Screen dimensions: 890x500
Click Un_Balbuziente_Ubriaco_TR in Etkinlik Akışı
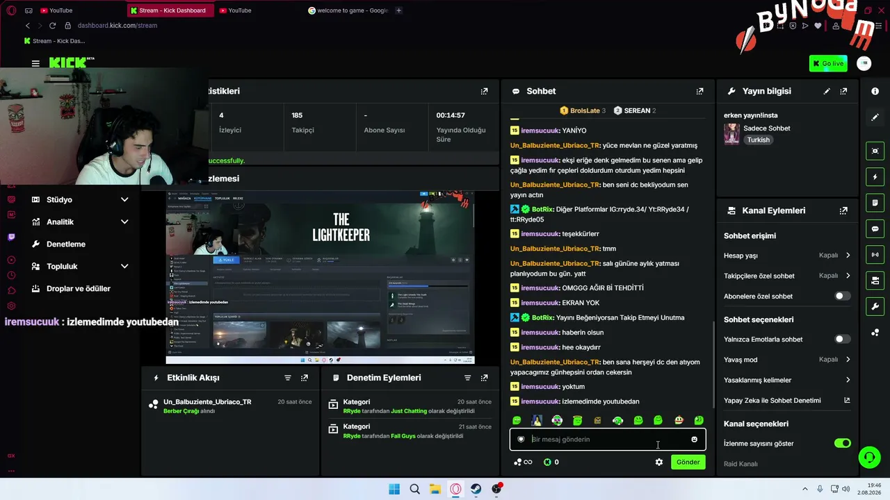tap(207, 402)
